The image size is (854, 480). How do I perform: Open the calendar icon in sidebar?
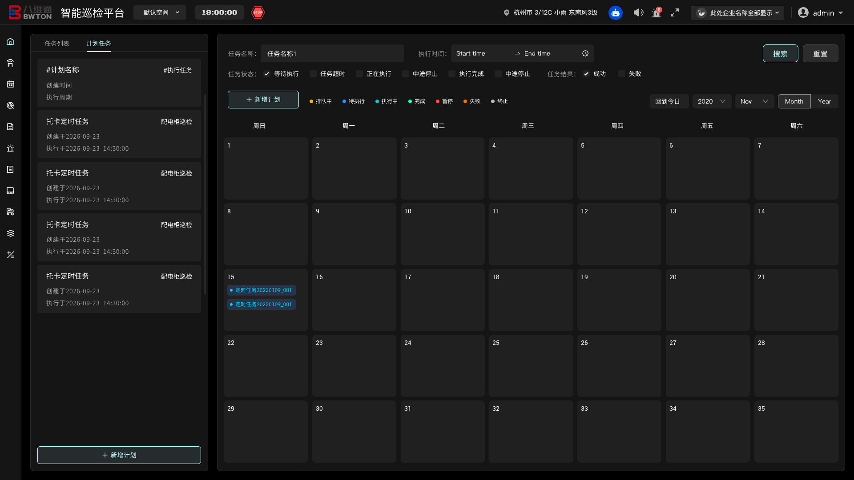tap(11, 84)
